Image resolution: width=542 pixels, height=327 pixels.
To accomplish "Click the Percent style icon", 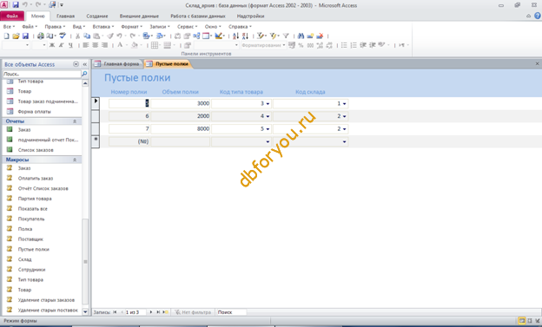I will [x=301, y=45].
